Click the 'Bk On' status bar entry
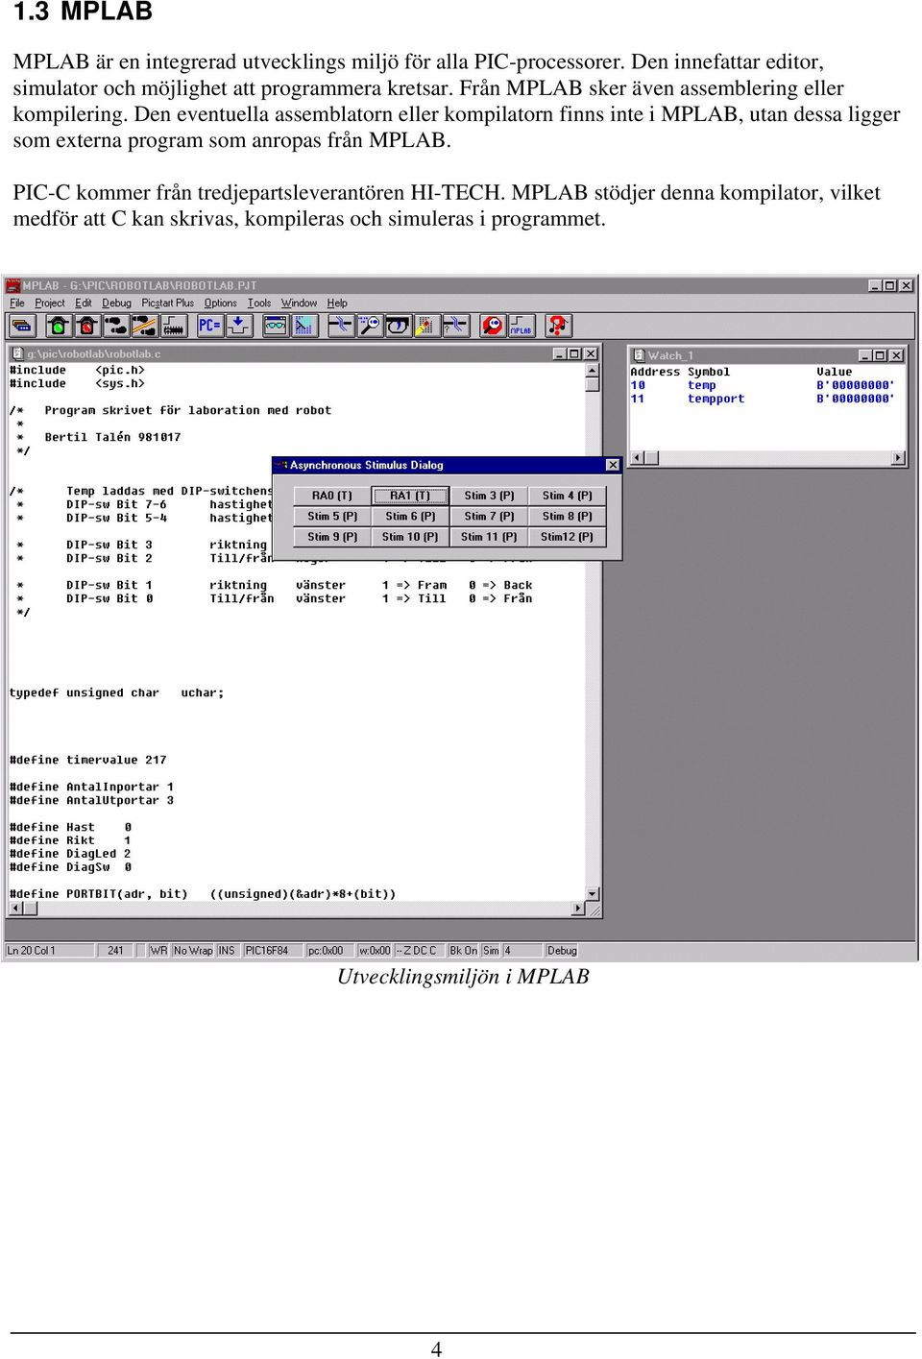The width and height of the screenshot is (922, 1359). pyautogui.click(x=464, y=951)
